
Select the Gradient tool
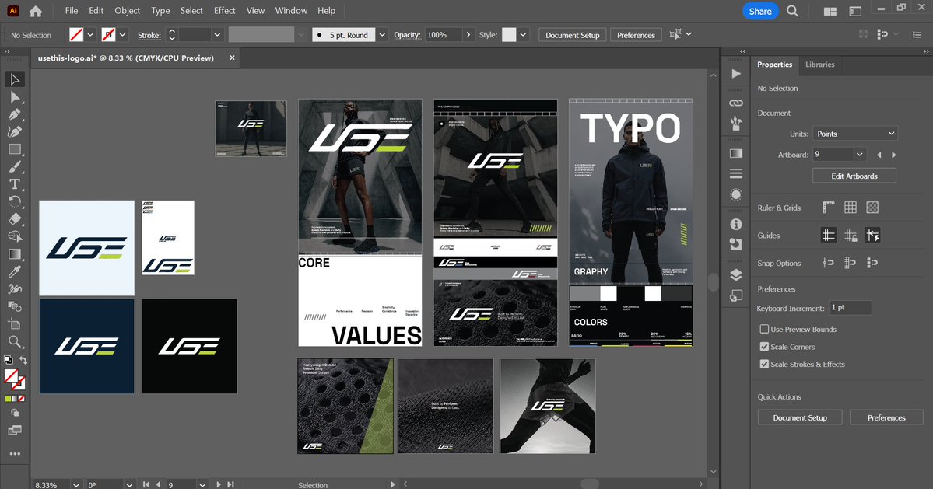[x=15, y=253]
